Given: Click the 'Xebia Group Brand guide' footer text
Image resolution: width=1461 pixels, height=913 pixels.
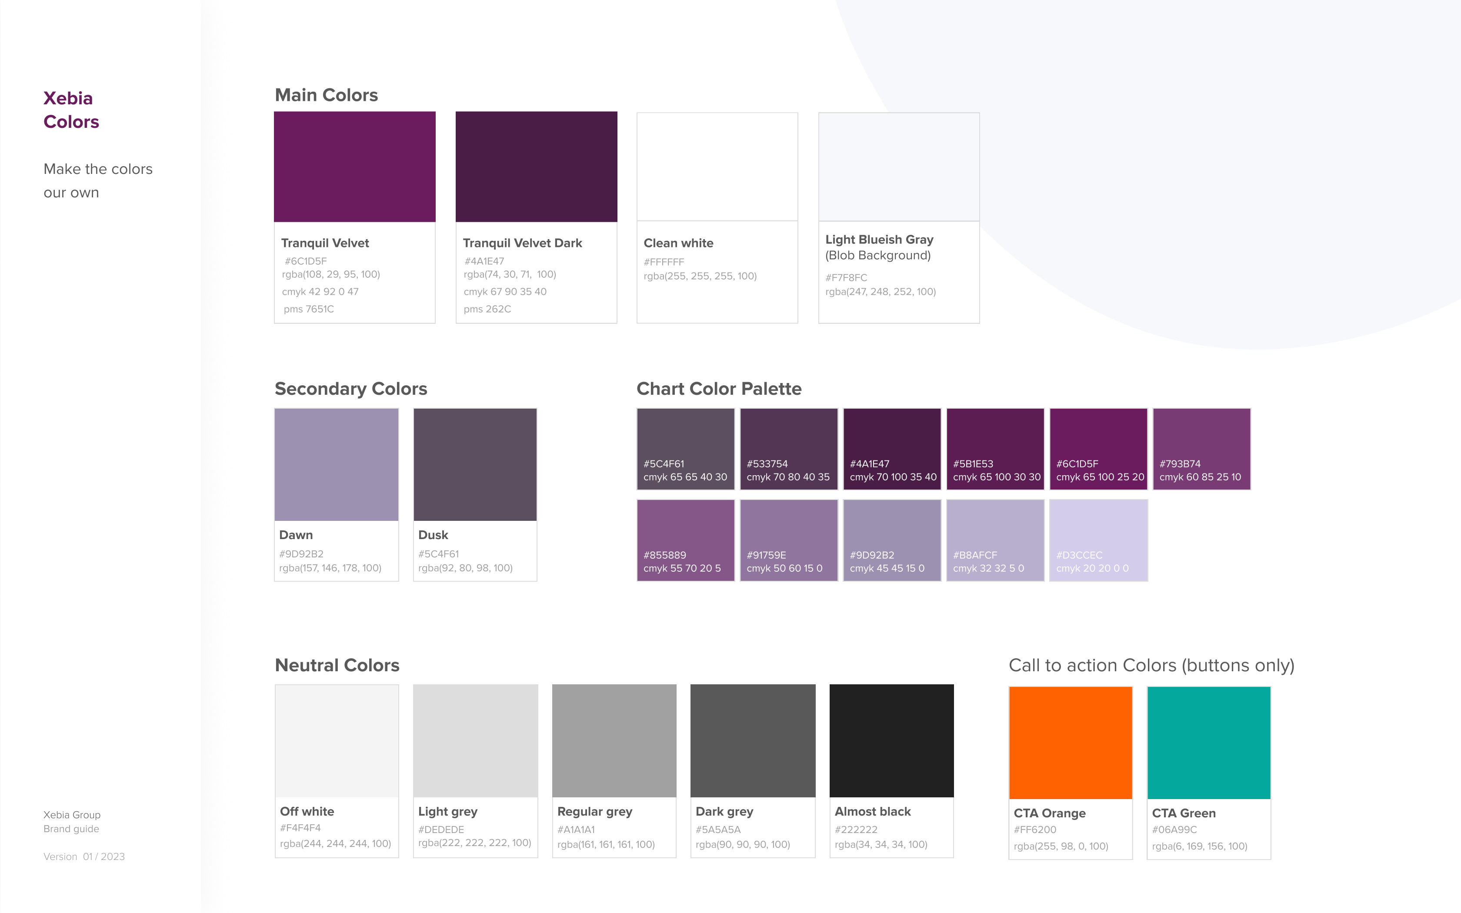Looking at the screenshot, I should point(72,822).
